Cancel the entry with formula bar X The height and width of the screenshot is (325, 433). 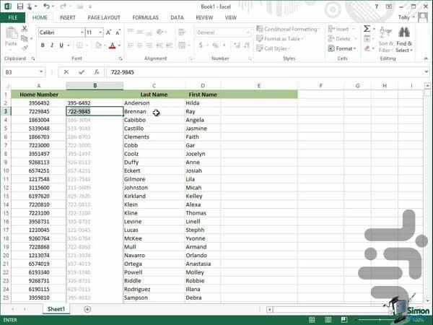(66, 72)
